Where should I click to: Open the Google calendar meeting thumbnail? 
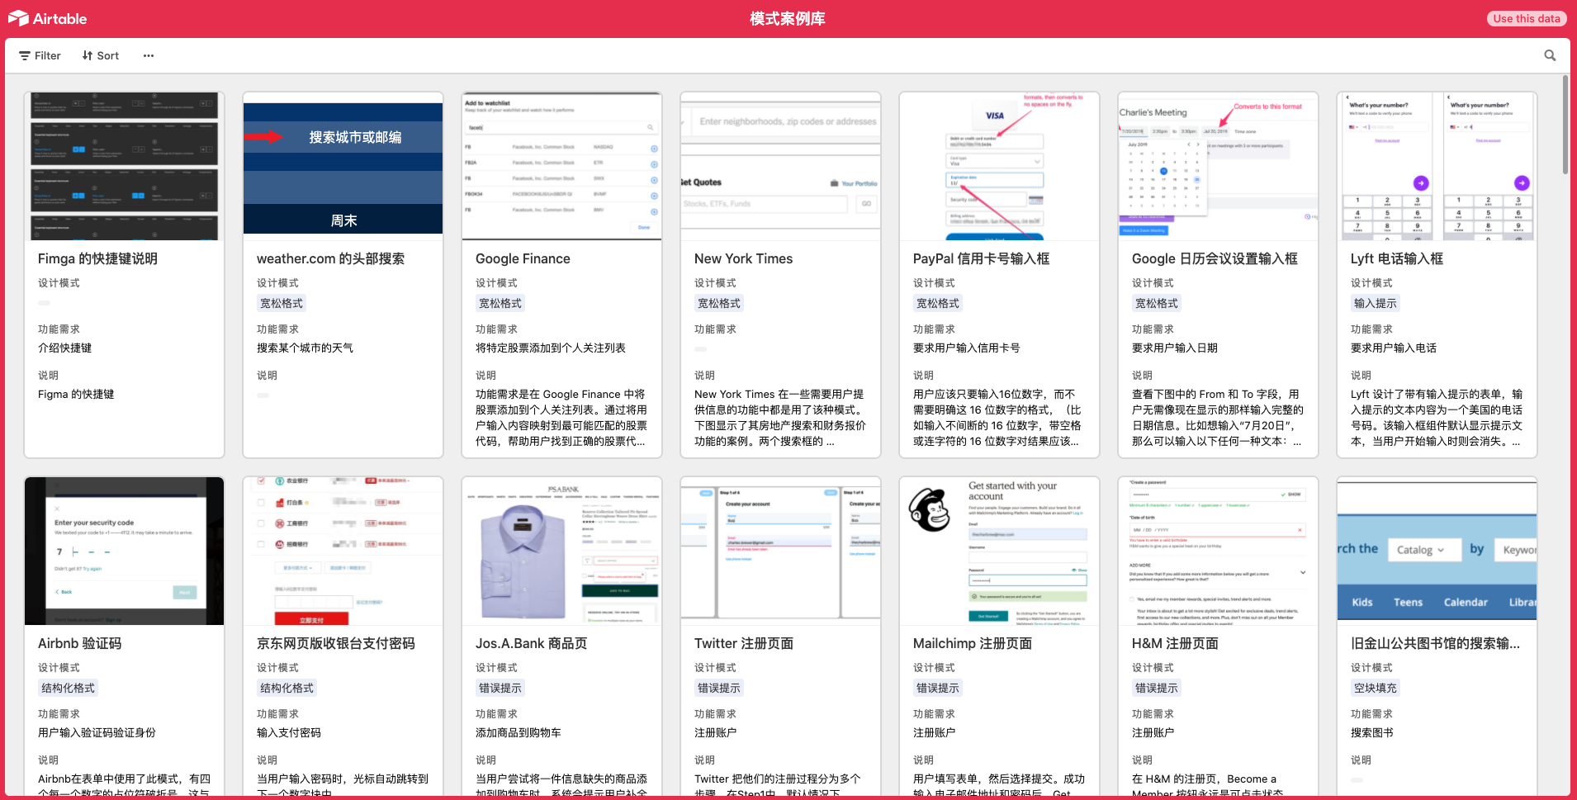[1218, 166]
